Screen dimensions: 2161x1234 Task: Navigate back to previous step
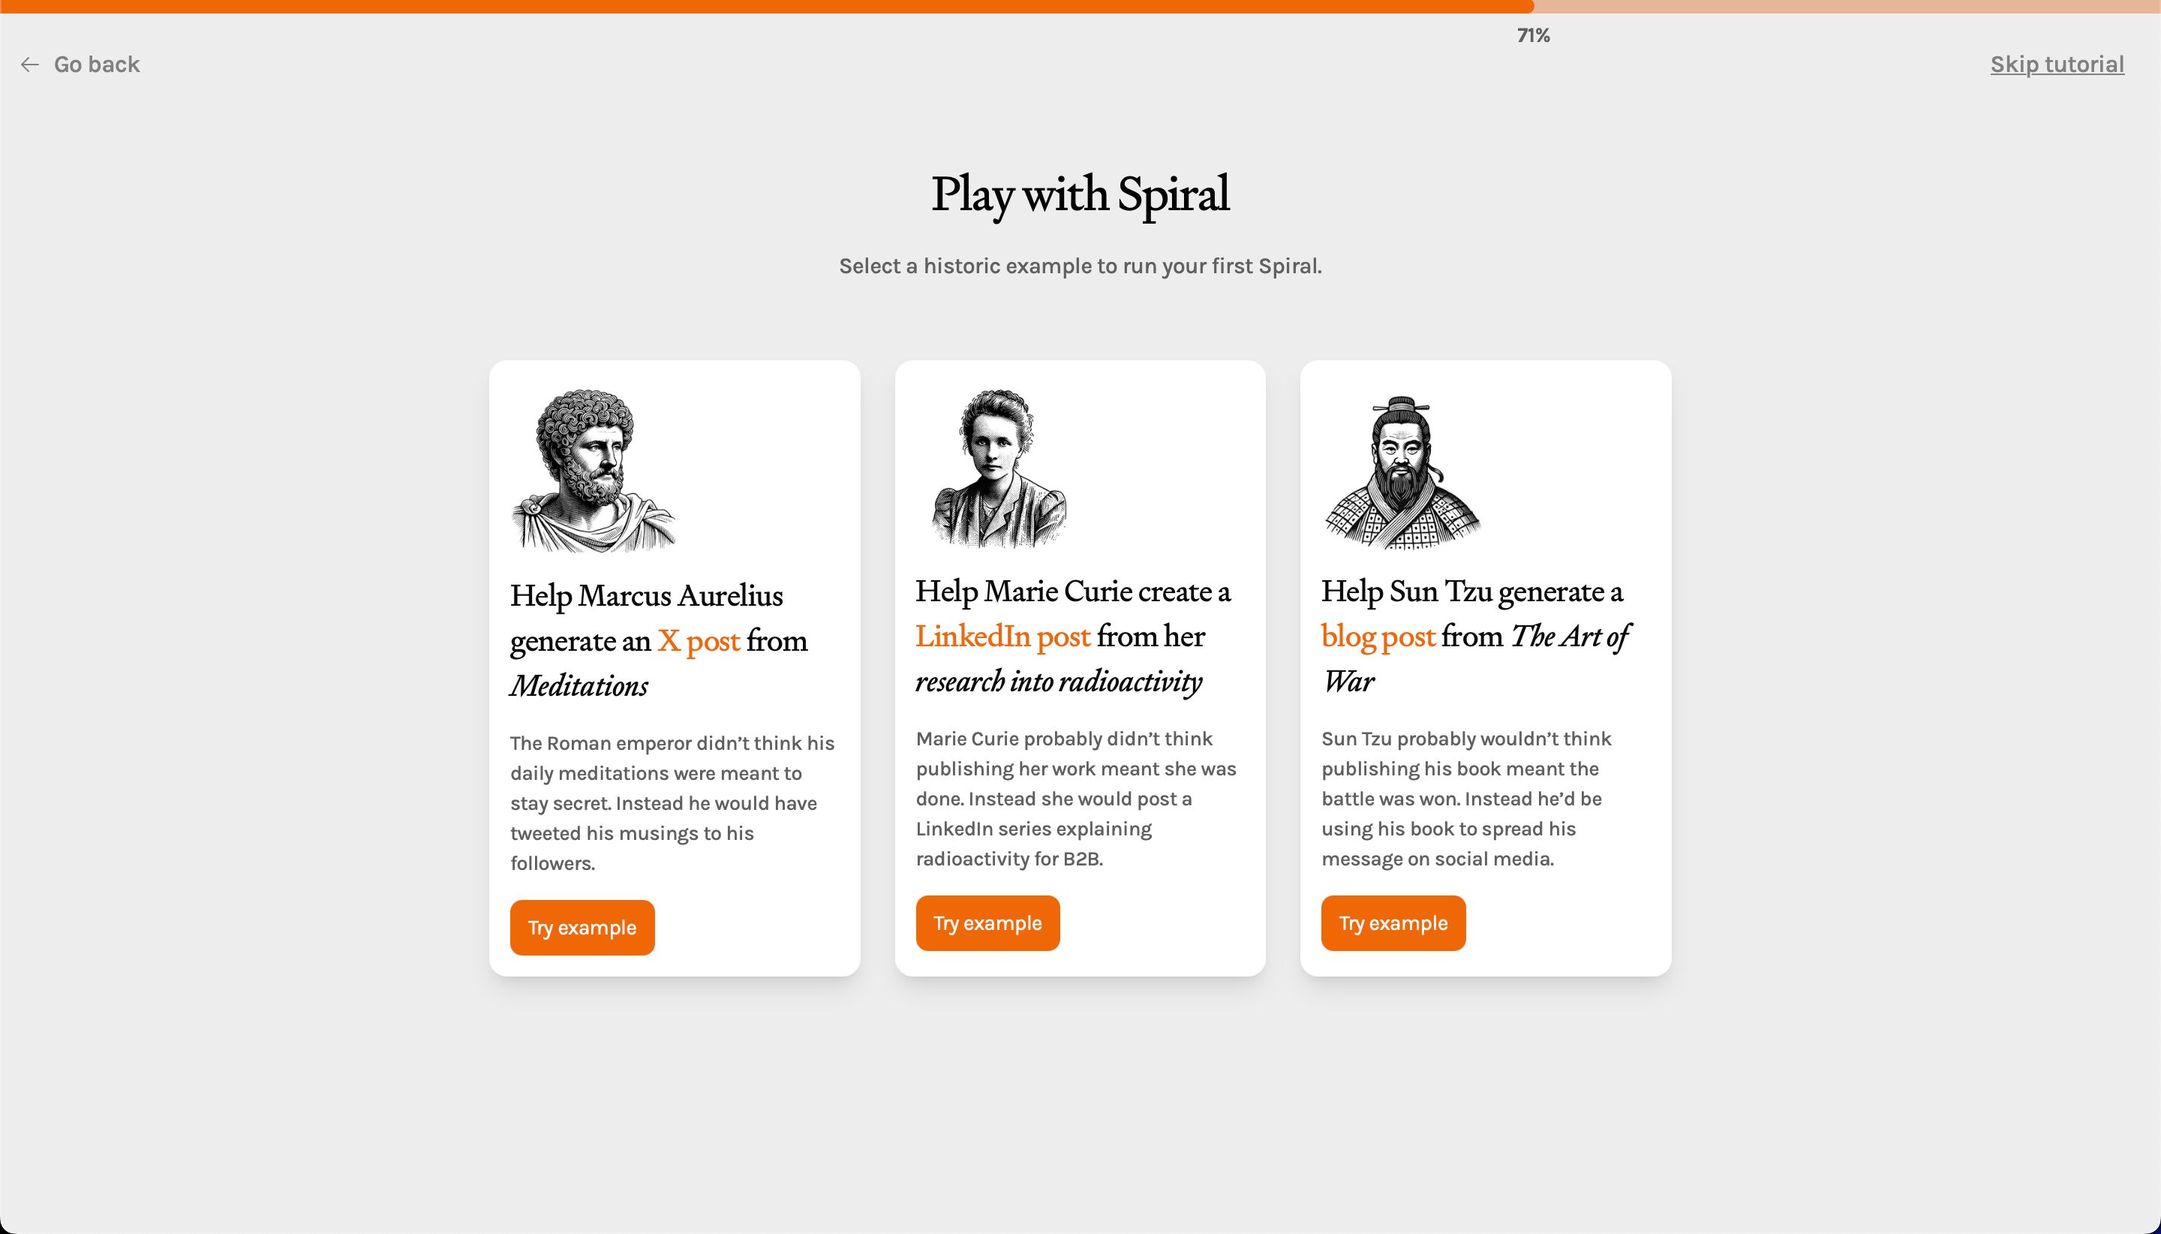click(79, 62)
